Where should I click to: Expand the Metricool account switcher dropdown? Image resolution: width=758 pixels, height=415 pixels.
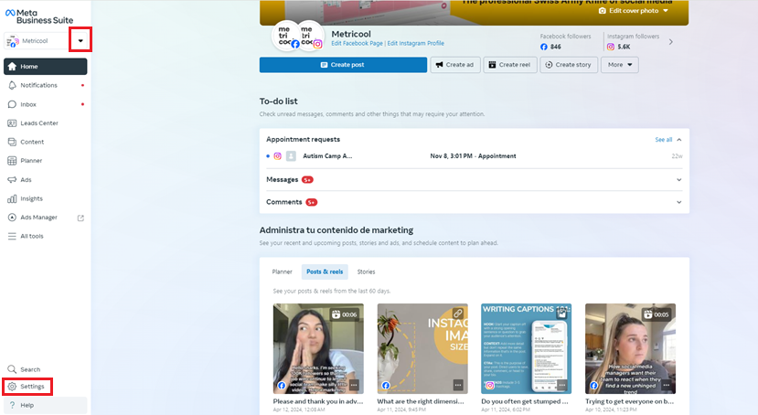pos(80,41)
